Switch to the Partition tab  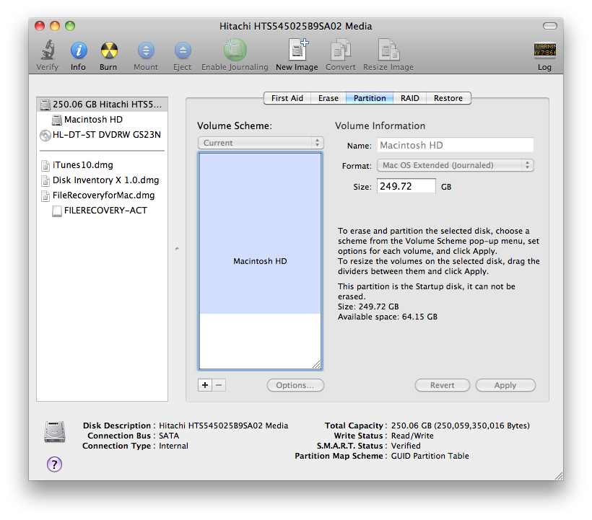[370, 98]
